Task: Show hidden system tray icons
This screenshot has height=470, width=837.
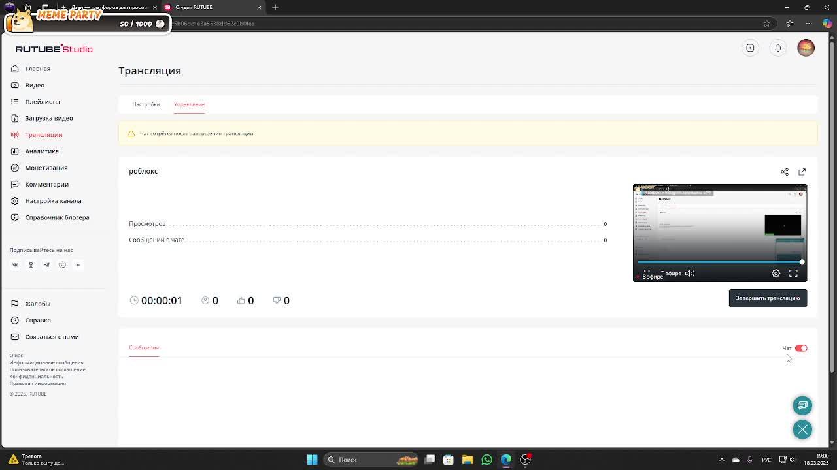Action: click(x=722, y=460)
